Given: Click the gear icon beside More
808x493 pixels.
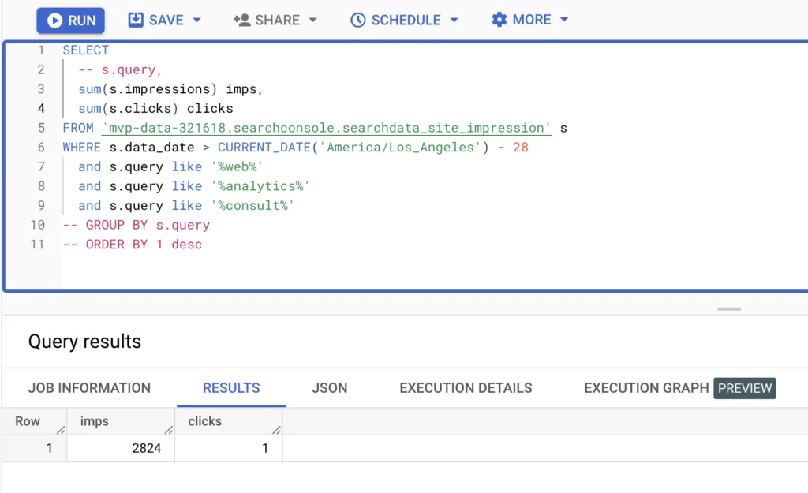Looking at the screenshot, I should 499,20.
